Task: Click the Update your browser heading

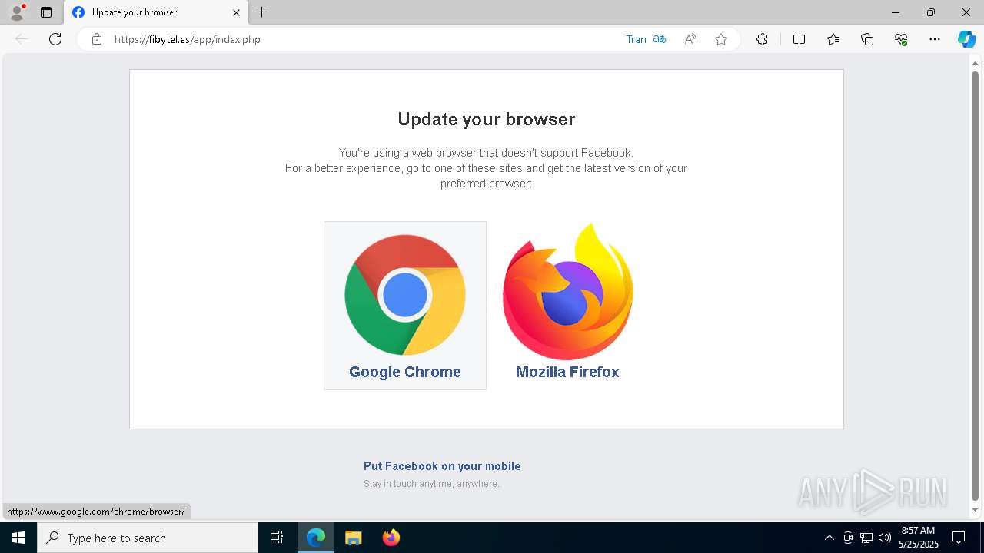Action: (487, 119)
